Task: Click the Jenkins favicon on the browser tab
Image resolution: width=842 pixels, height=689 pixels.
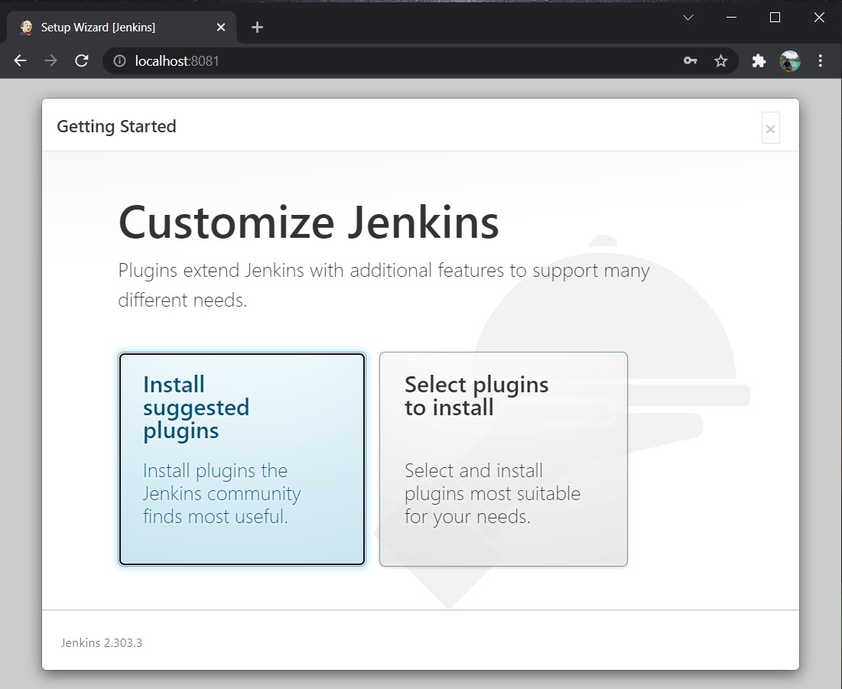Action: click(x=25, y=27)
